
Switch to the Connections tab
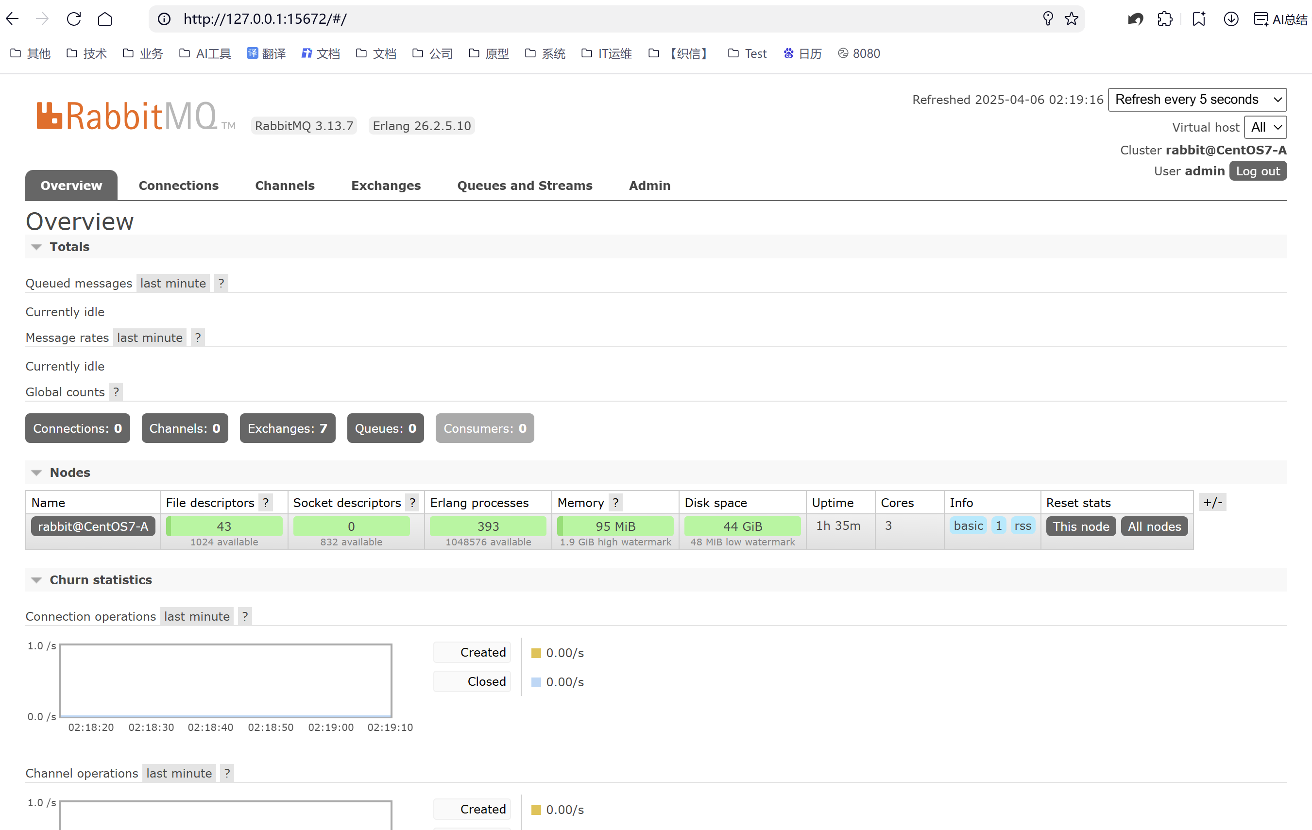(x=179, y=185)
